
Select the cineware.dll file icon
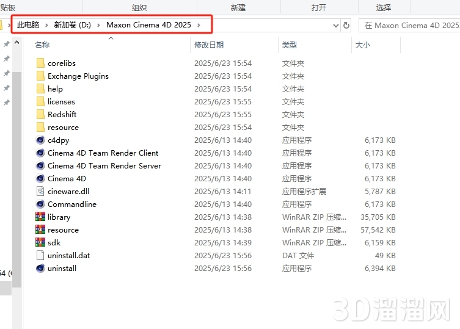pyautogui.click(x=40, y=191)
